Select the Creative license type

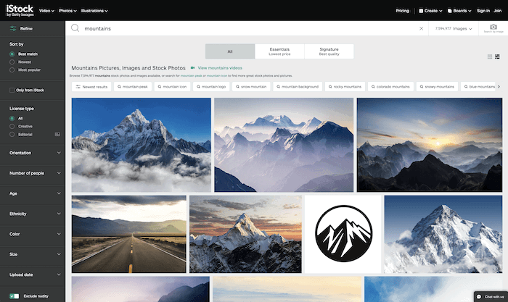tap(12, 127)
